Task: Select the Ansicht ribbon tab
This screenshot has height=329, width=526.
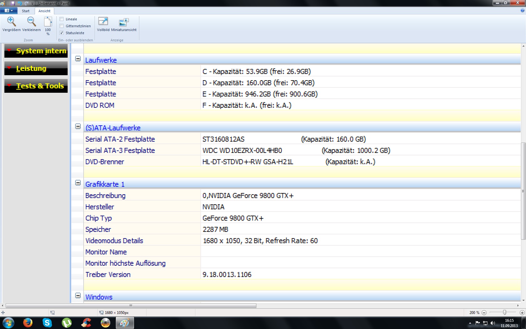Action: 44,11
